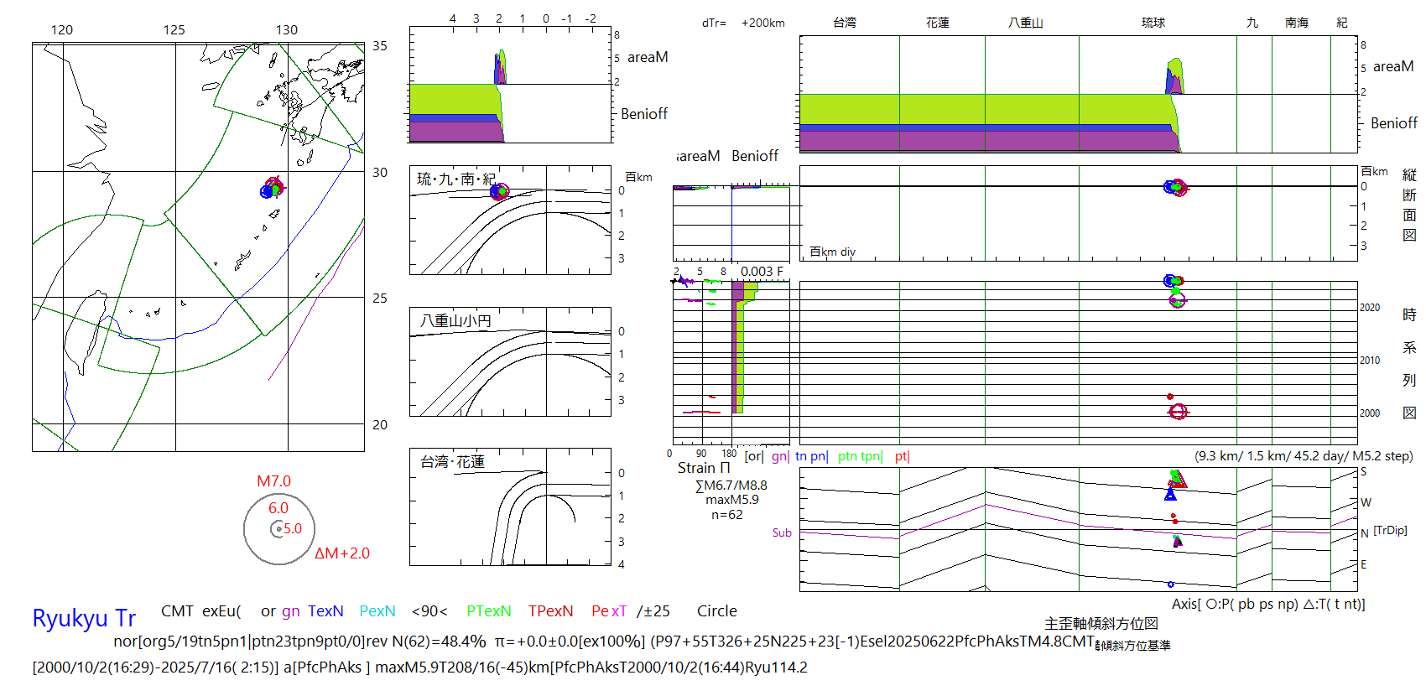The width and height of the screenshot is (1426, 696).
Task: Click the earthquake cluster marker on the map
Action: 272,189
